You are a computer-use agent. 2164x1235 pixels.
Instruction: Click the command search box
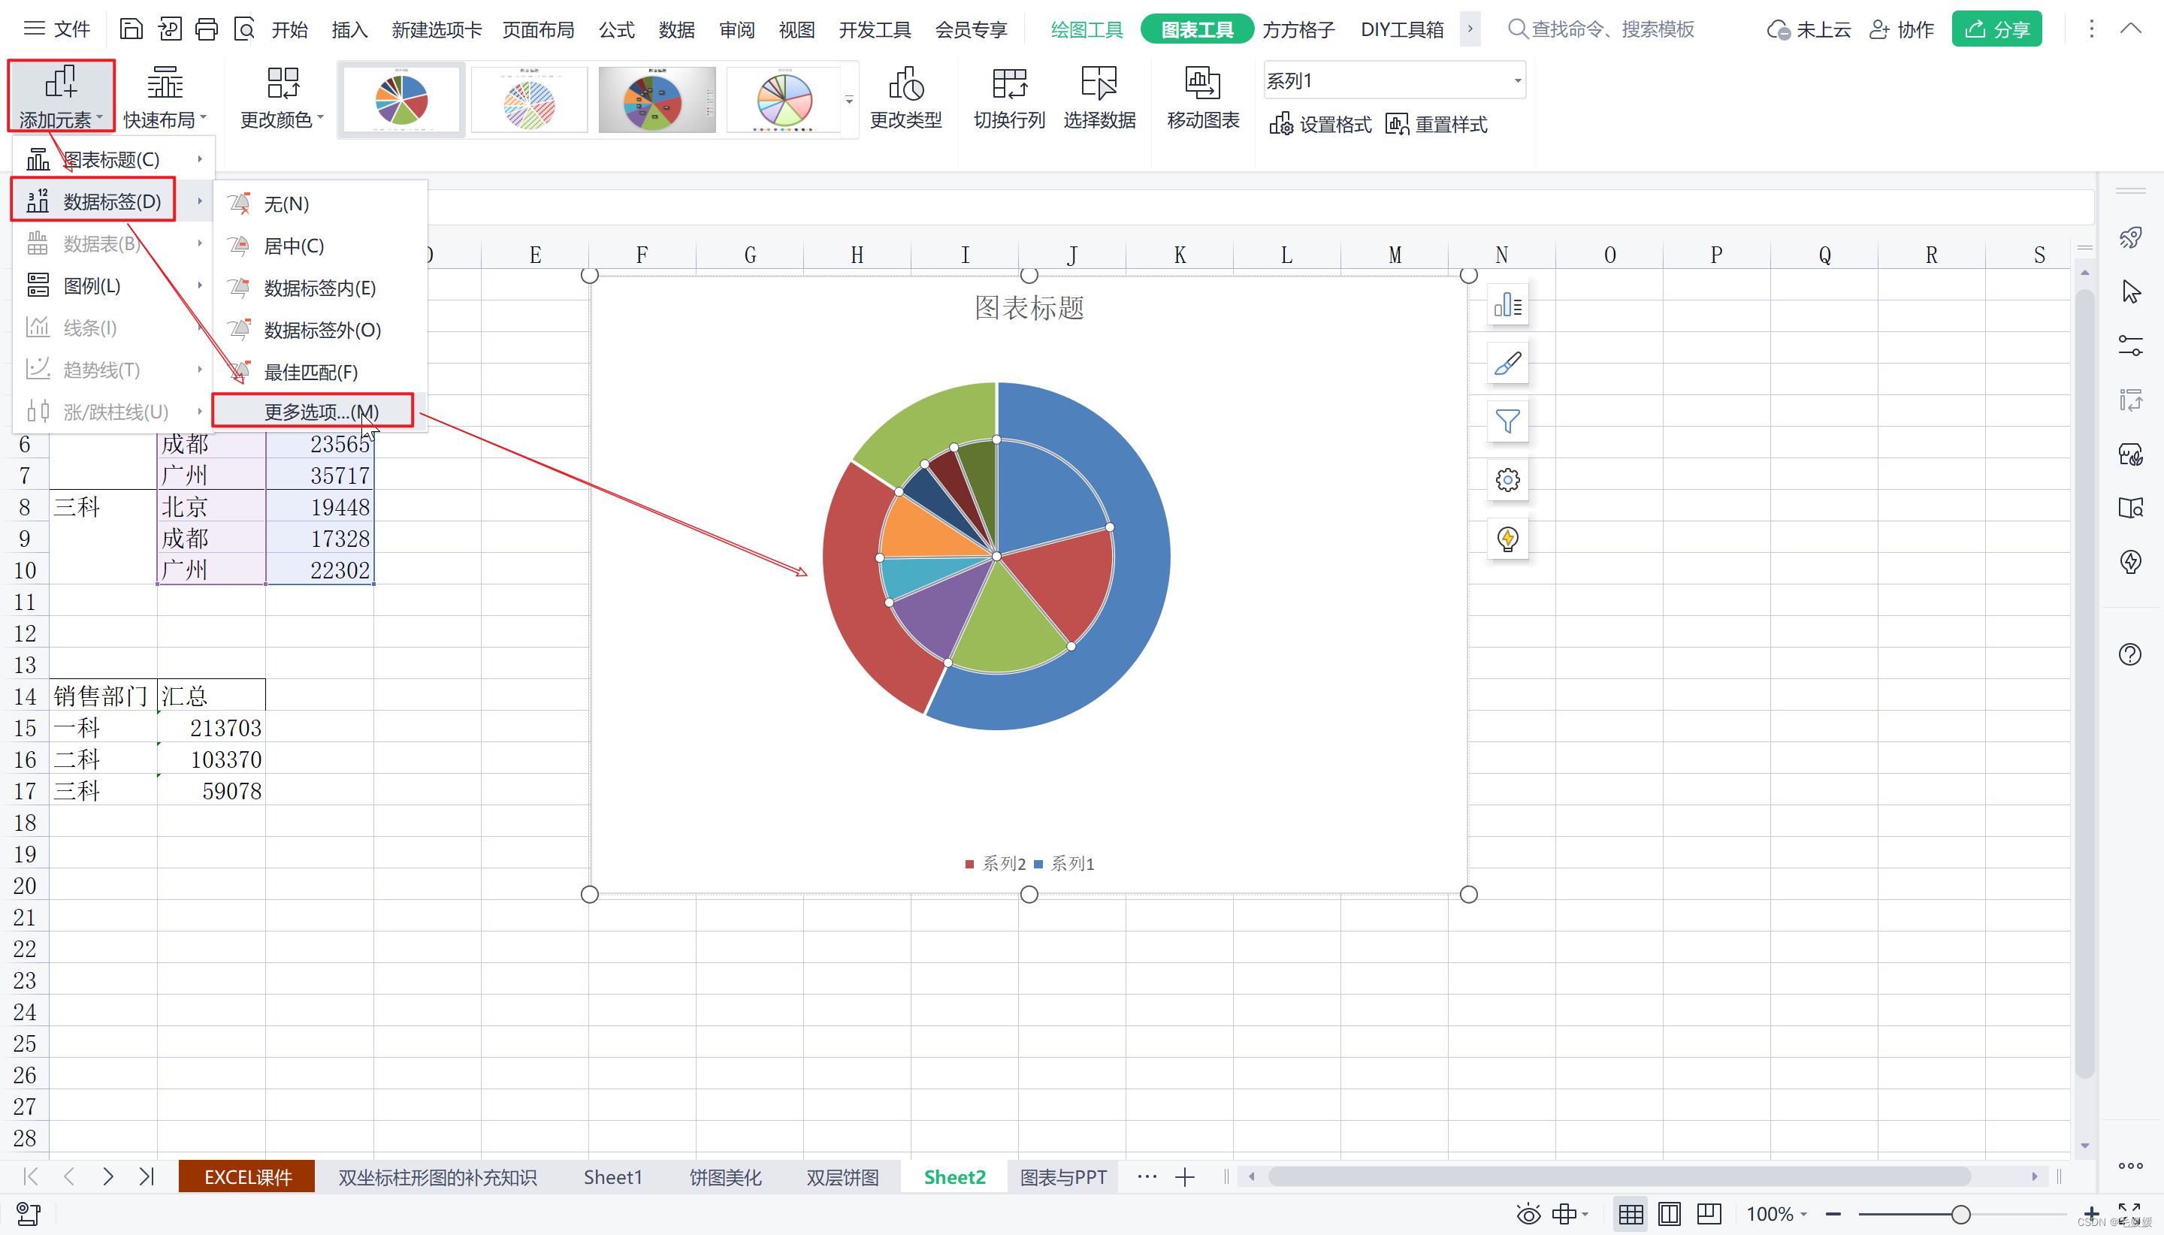(x=1612, y=30)
